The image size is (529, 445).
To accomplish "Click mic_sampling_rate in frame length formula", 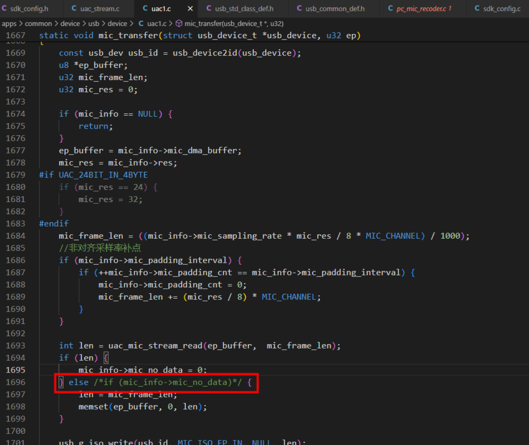I will point(239,236).
